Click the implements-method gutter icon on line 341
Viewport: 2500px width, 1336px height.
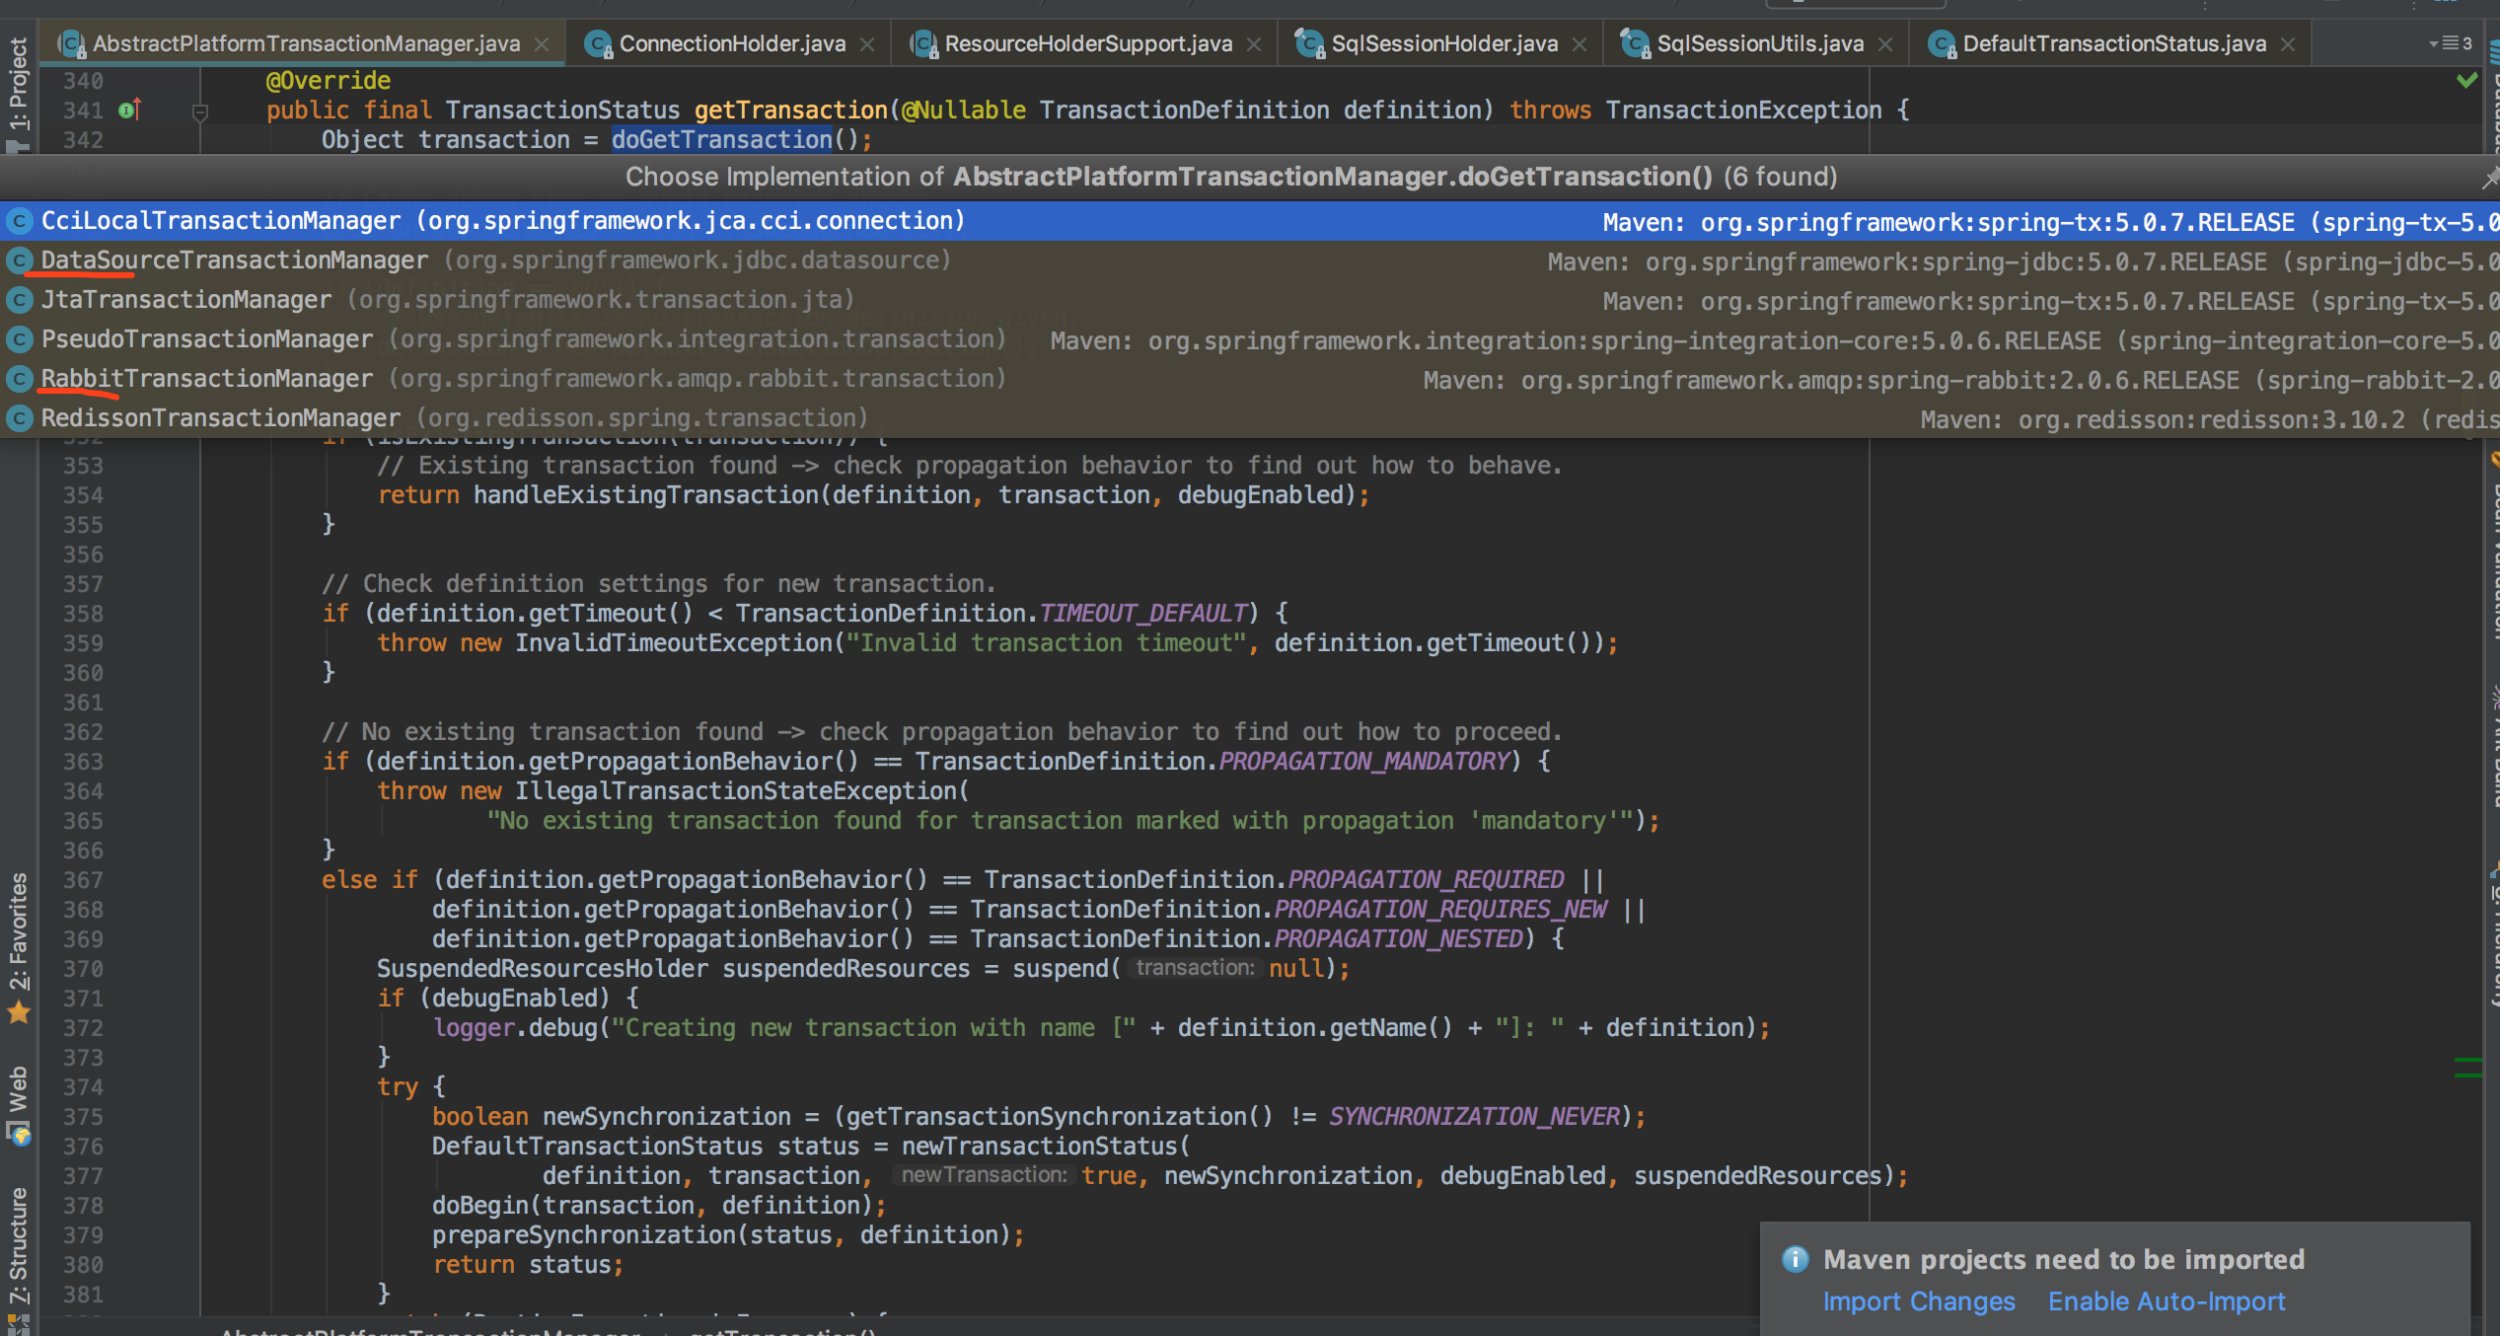click(129, 110)
